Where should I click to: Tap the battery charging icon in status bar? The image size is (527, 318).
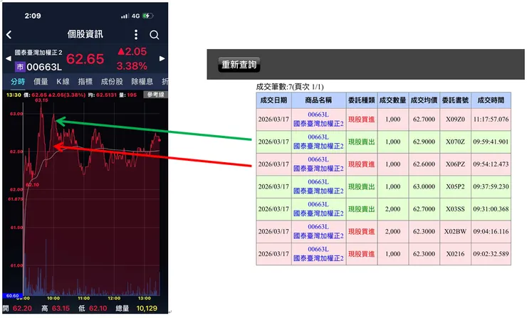click(148, 16)
